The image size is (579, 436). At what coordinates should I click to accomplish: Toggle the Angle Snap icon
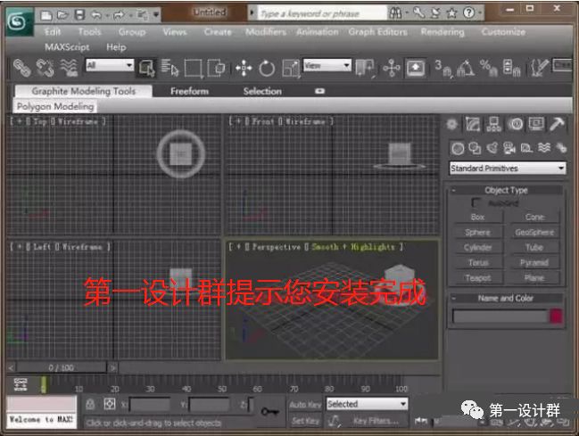466,69
